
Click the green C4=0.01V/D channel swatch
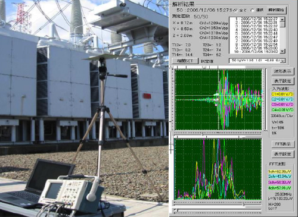point(283,110)
